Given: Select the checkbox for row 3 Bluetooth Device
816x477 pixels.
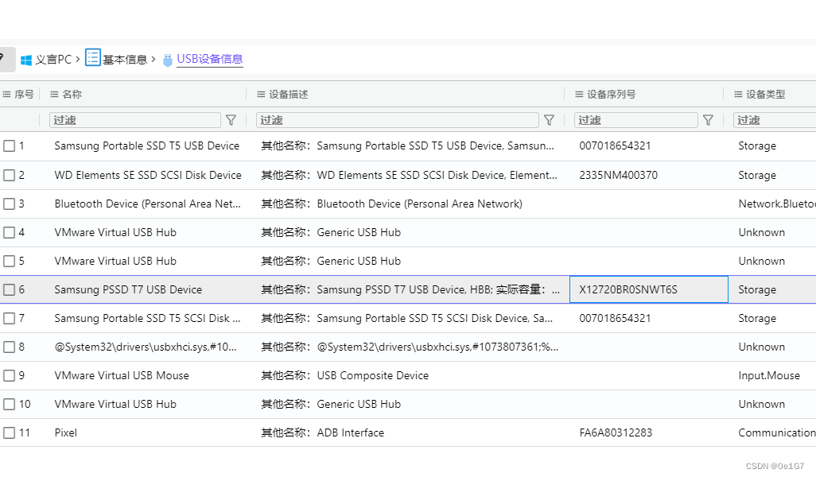Looking at the screenshot, I should tap(9, 204).
